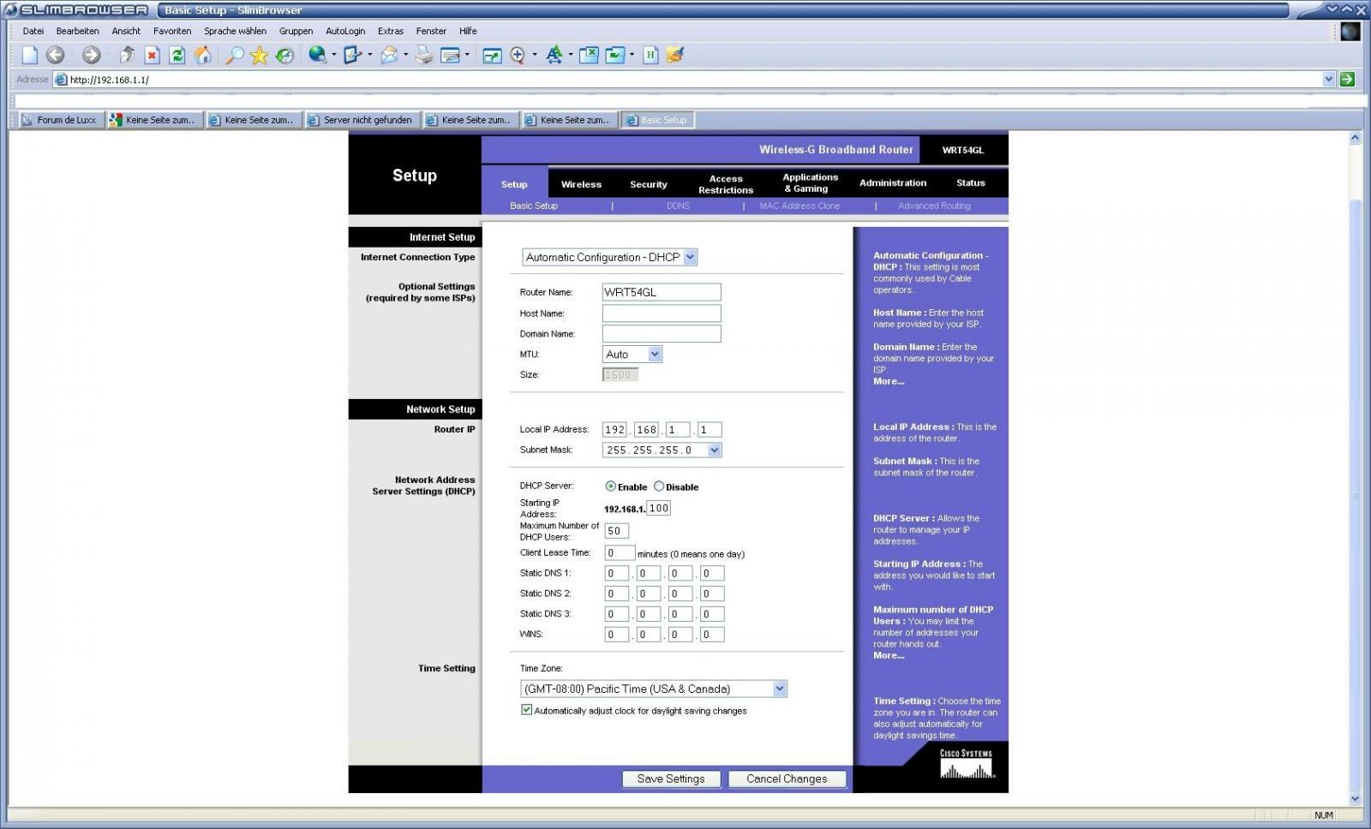
Task: Click the Host Name input field
Action: [x=662, y=313]
